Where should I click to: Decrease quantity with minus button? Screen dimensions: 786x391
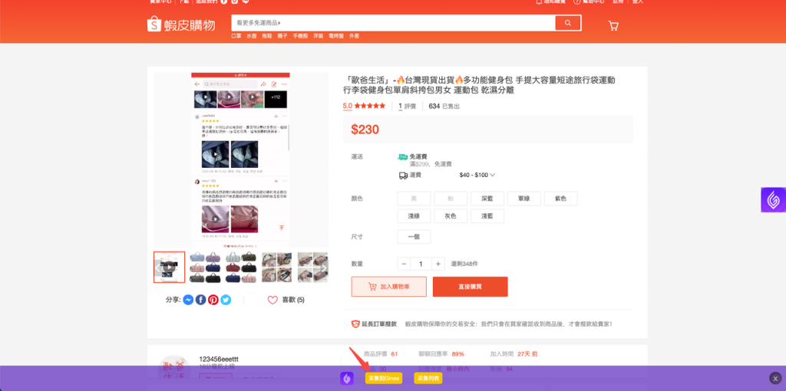[x=405, y=264]
